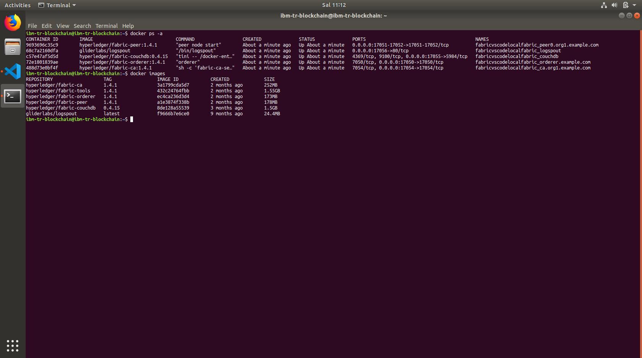The image size is (642, 358).
Task: Maximize the terminal window
Action: 629,16
